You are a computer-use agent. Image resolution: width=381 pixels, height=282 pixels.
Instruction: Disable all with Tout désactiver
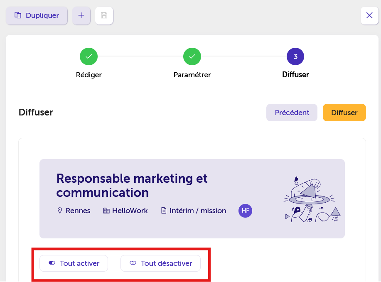(160, 263)
